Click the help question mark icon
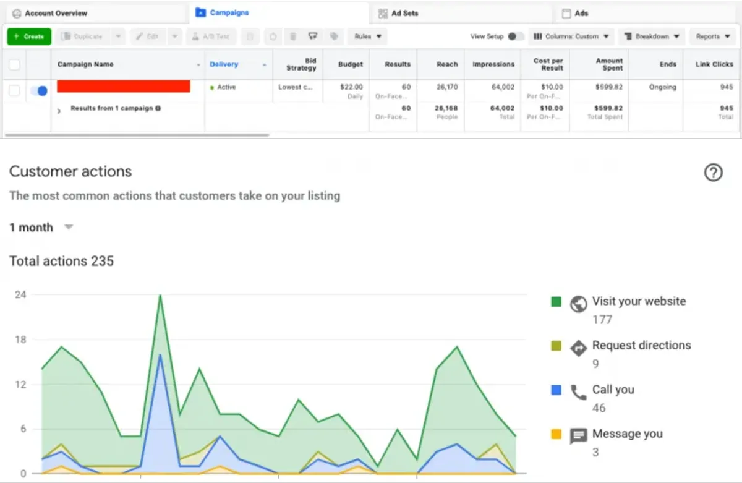This screenshot has height=483, width=742. click(x=714, y=173)
